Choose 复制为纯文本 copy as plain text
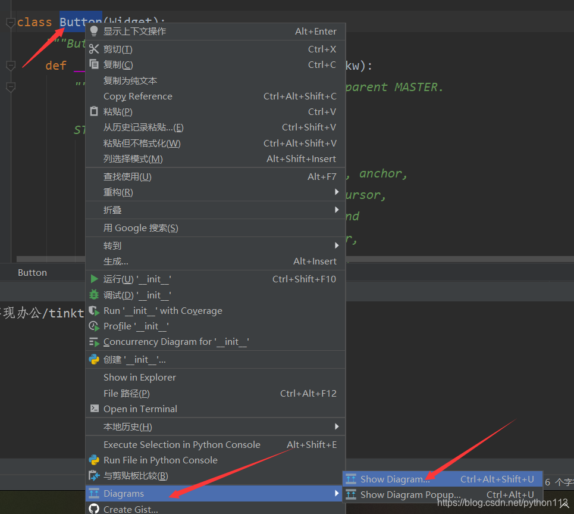 (x=215, y=80)
